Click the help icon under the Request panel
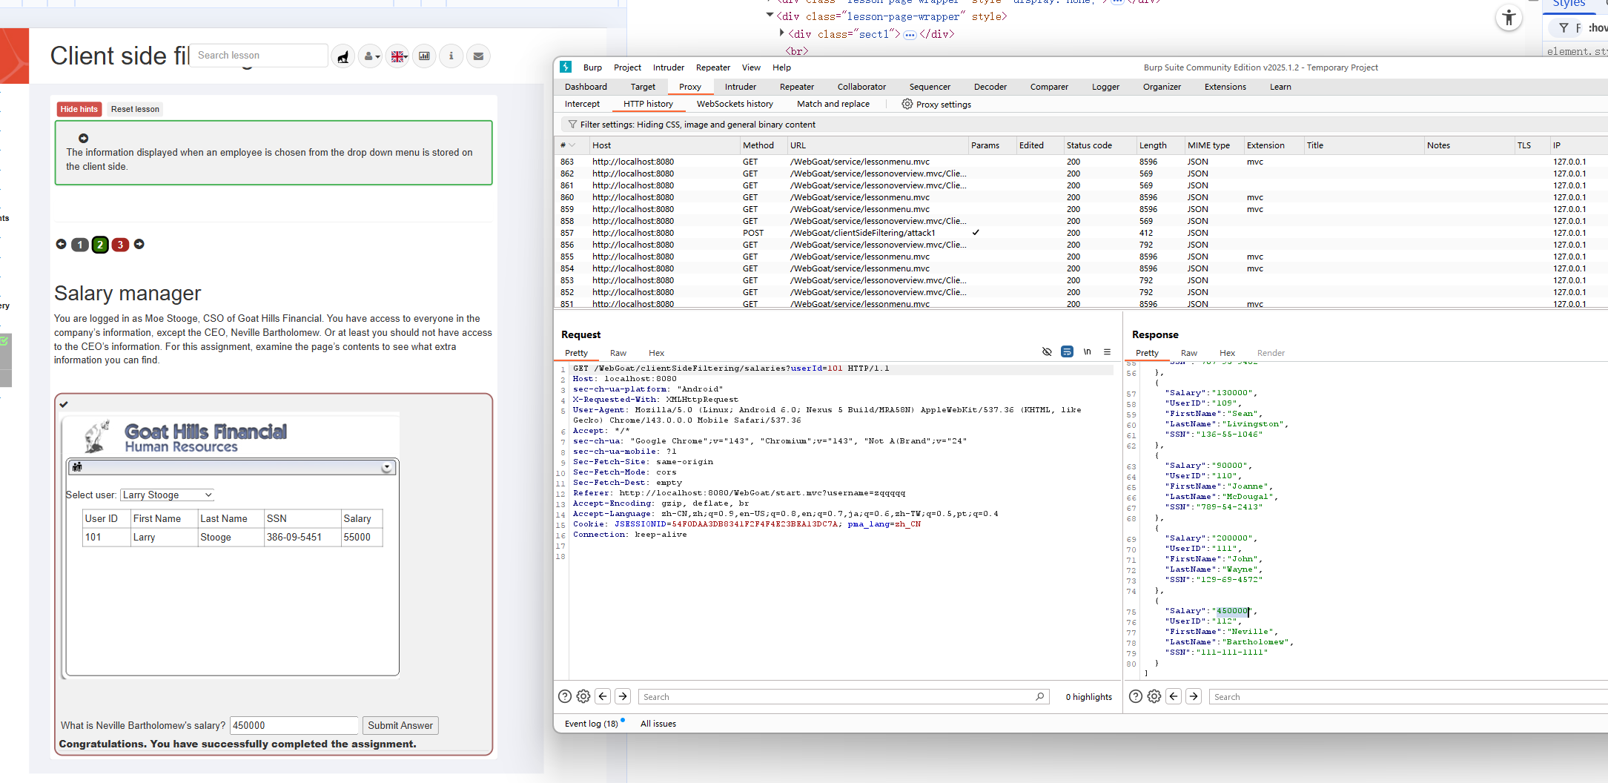 pyautogui.click(x=564, y=696)
